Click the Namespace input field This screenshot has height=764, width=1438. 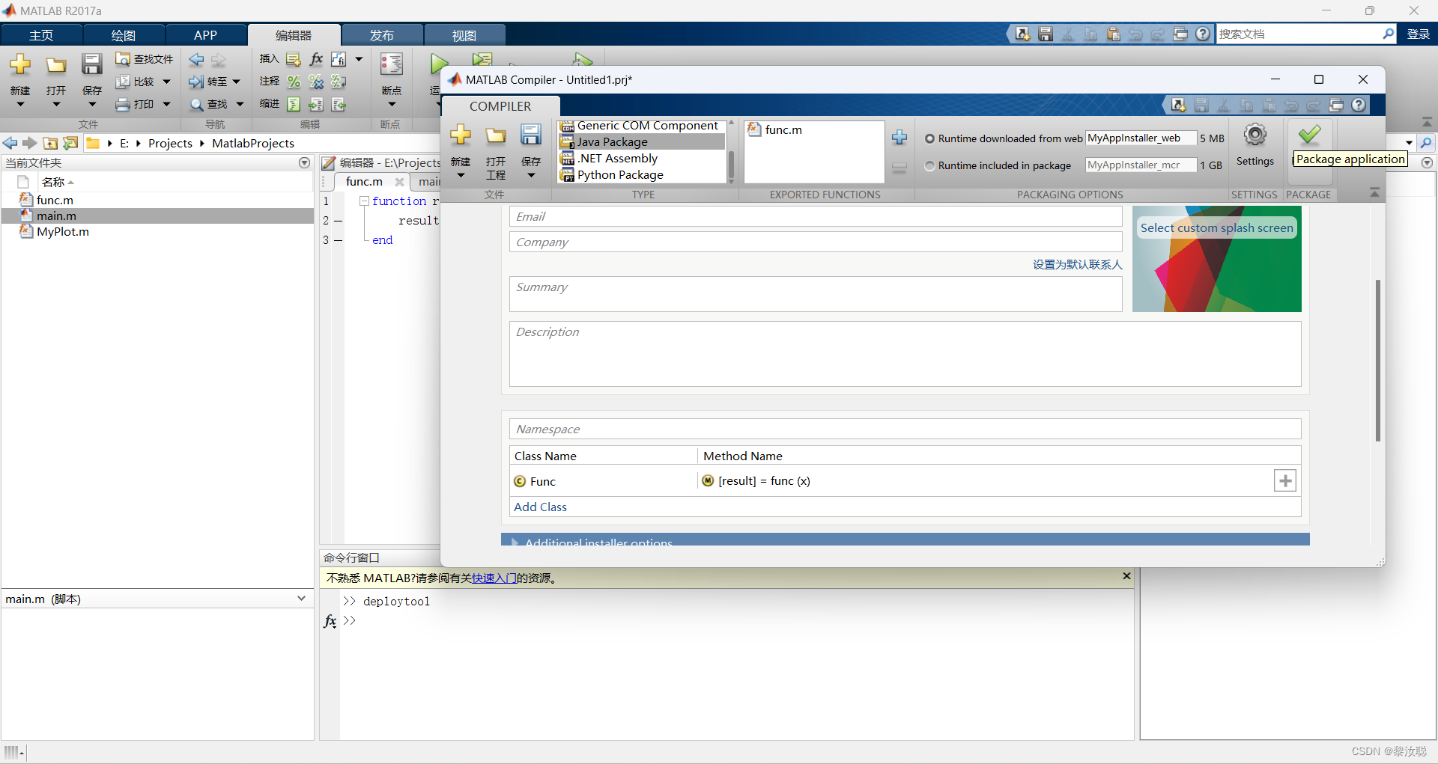tap(905, 429)
